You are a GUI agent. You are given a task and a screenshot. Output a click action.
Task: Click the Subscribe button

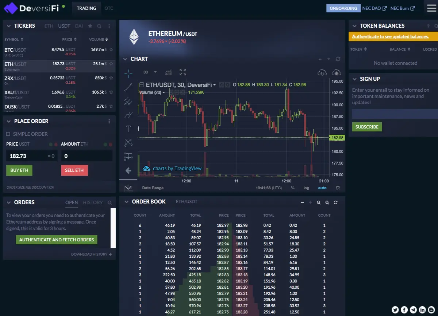(367, 127)
